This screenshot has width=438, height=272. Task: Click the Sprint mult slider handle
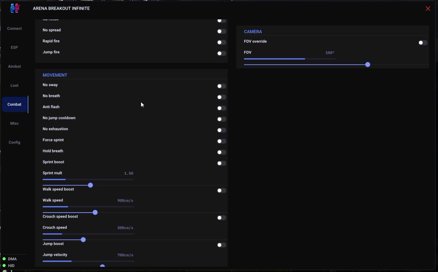[90, 185]
